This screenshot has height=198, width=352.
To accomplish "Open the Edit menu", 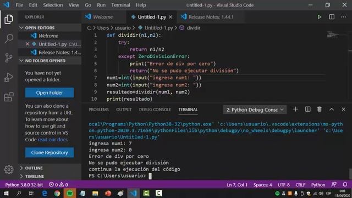I will pos(33,5).
